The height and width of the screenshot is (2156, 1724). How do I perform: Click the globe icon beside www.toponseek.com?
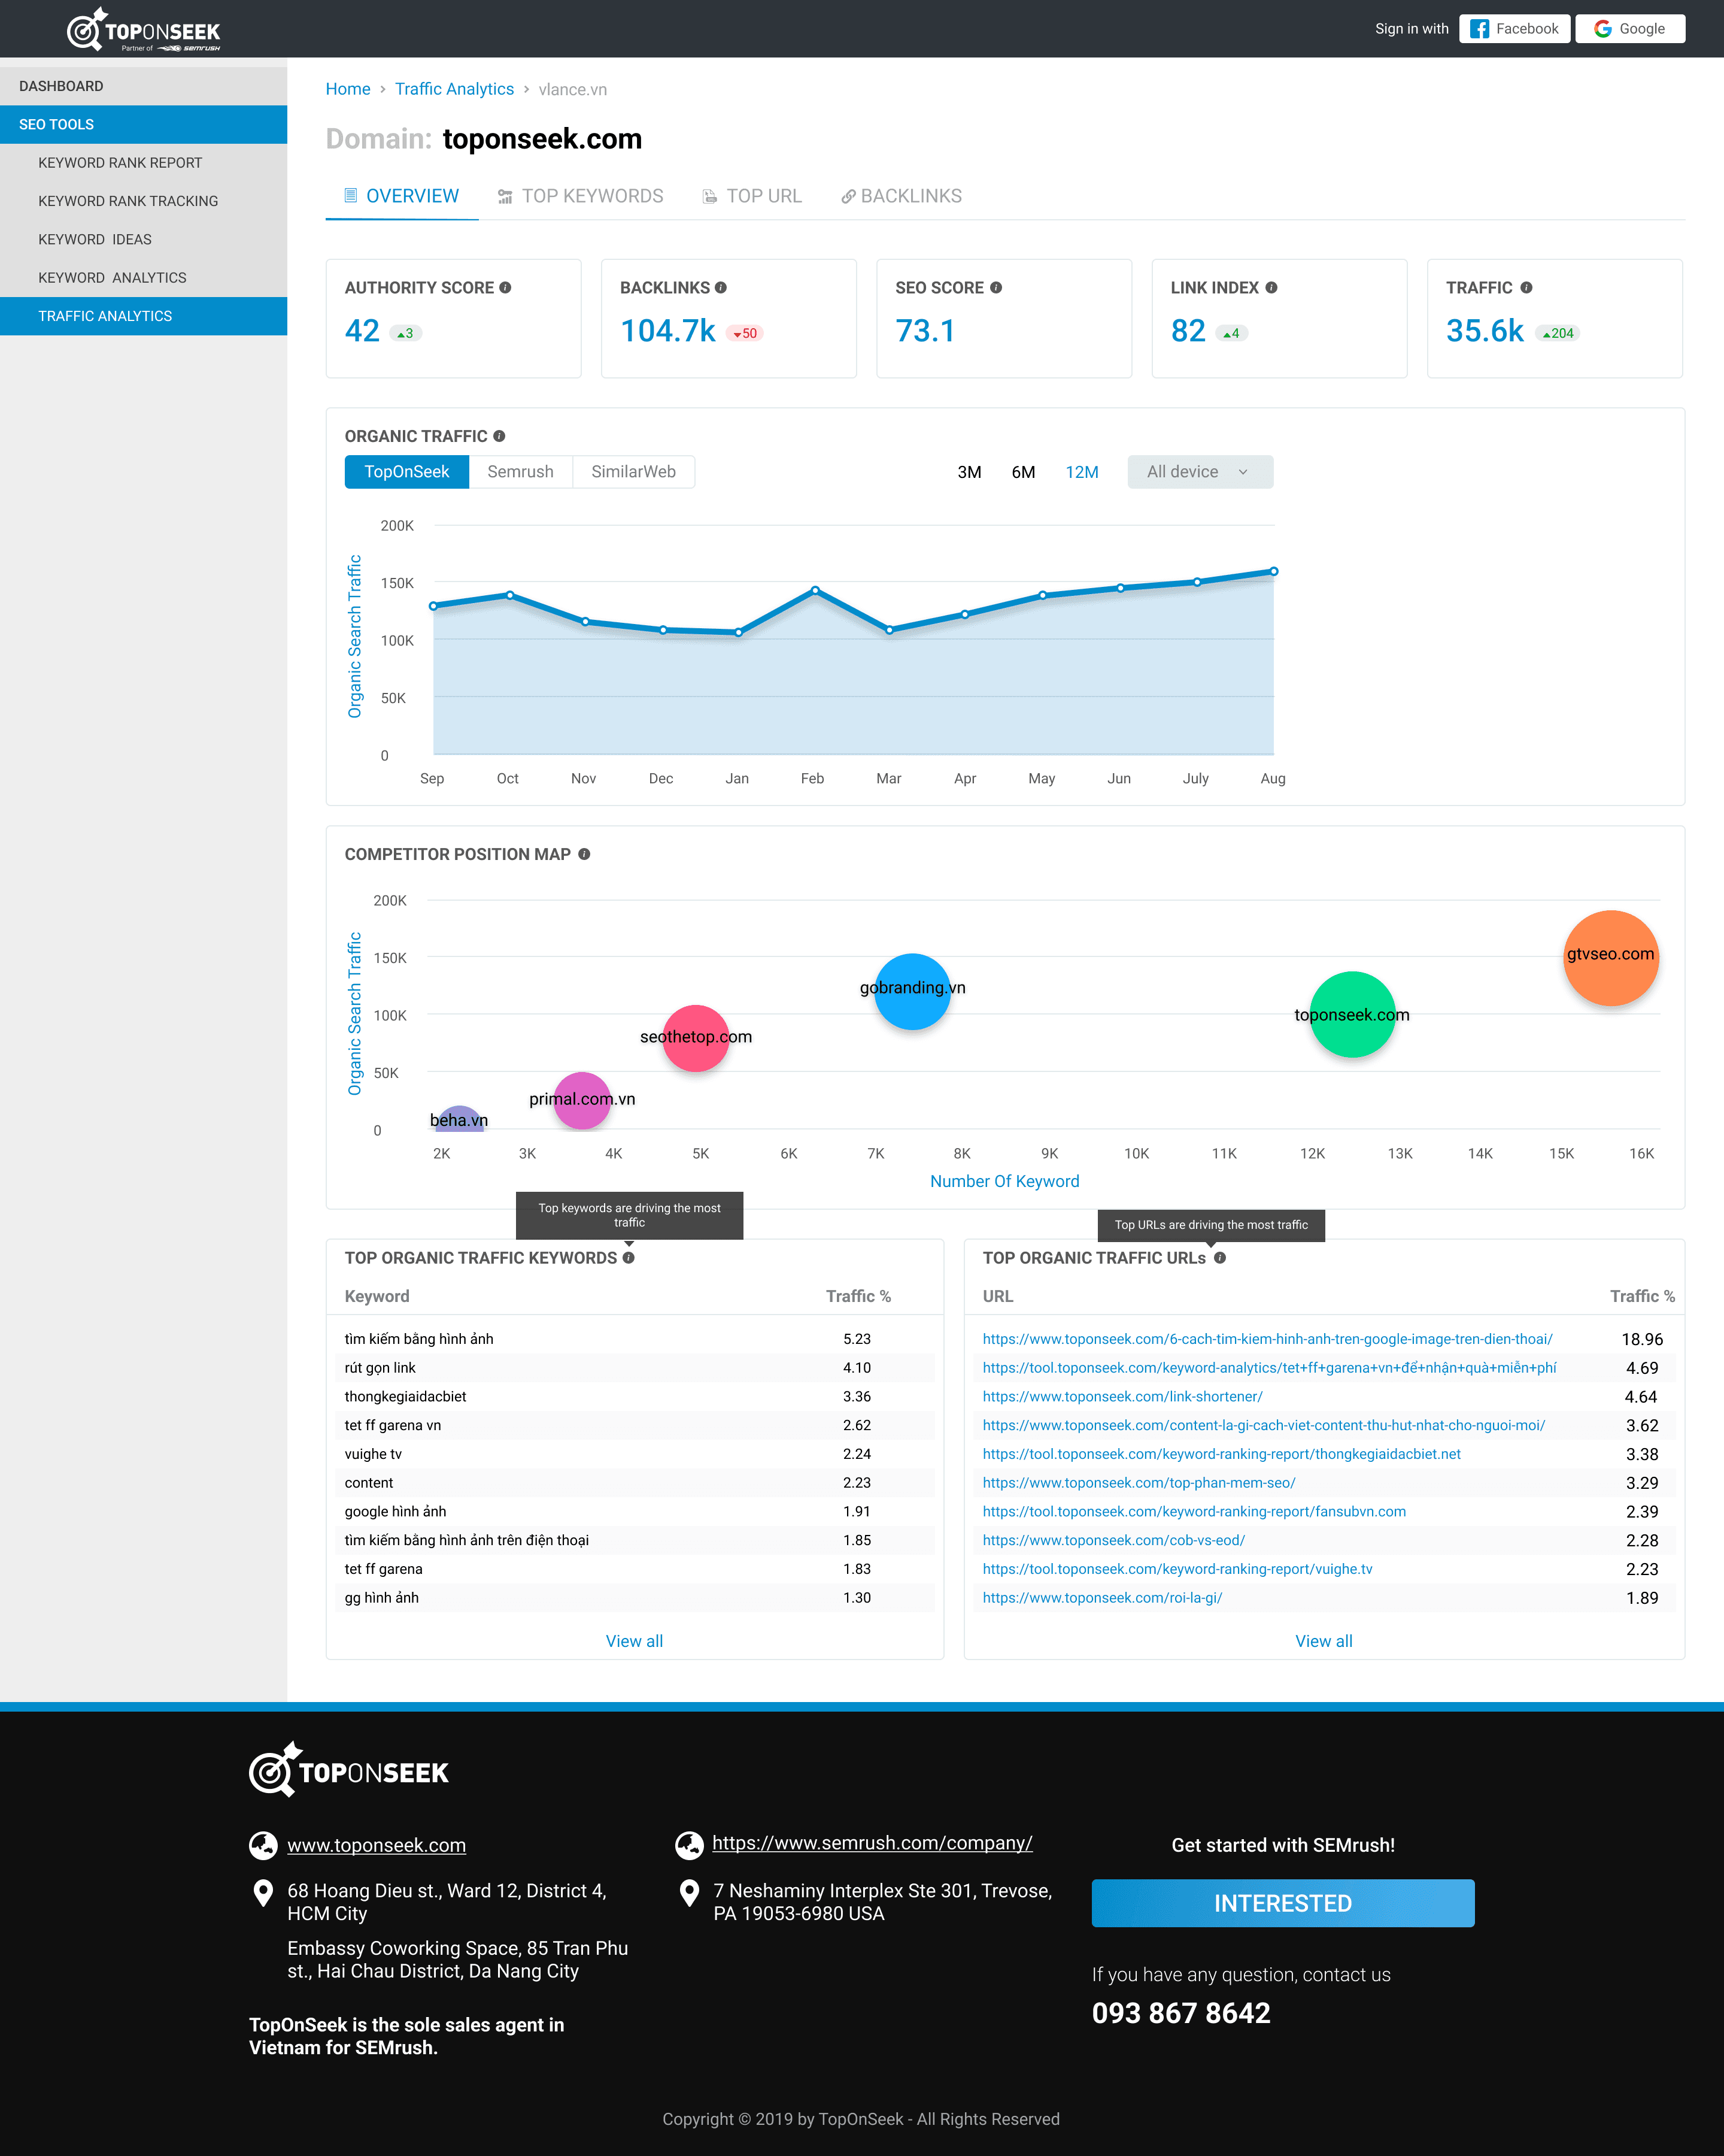click(263, 1845)
